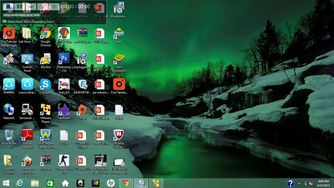The height and width of the screenshot is (188, 334).
Task: Open the Network desktop icon
Action: (x=9, y=111)
